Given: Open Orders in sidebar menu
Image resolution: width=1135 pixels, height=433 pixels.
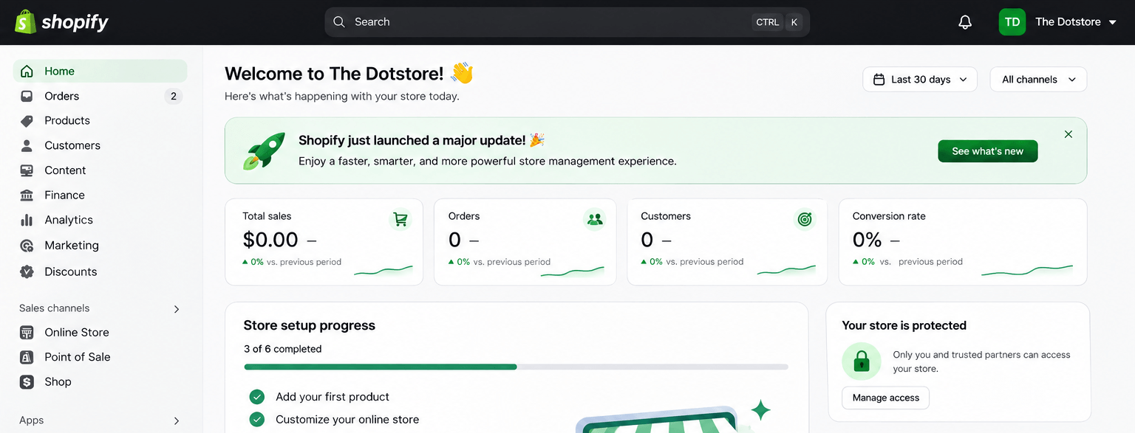Looking at the screenshot, I should coord(100,96).
